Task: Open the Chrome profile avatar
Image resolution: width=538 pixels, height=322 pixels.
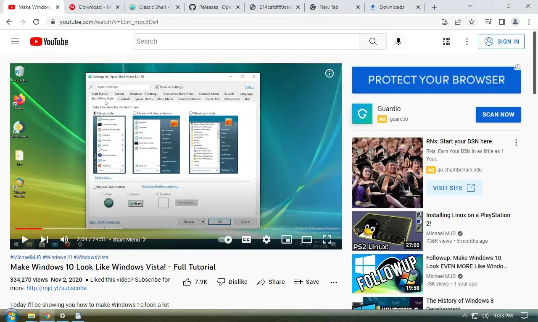Action: [515, 22]
